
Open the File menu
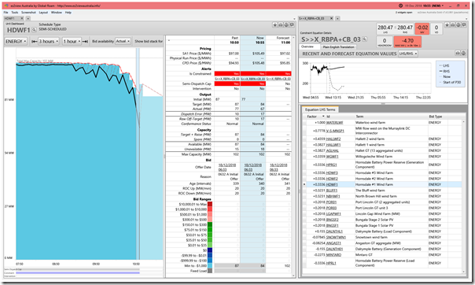[x=6, y=13]
